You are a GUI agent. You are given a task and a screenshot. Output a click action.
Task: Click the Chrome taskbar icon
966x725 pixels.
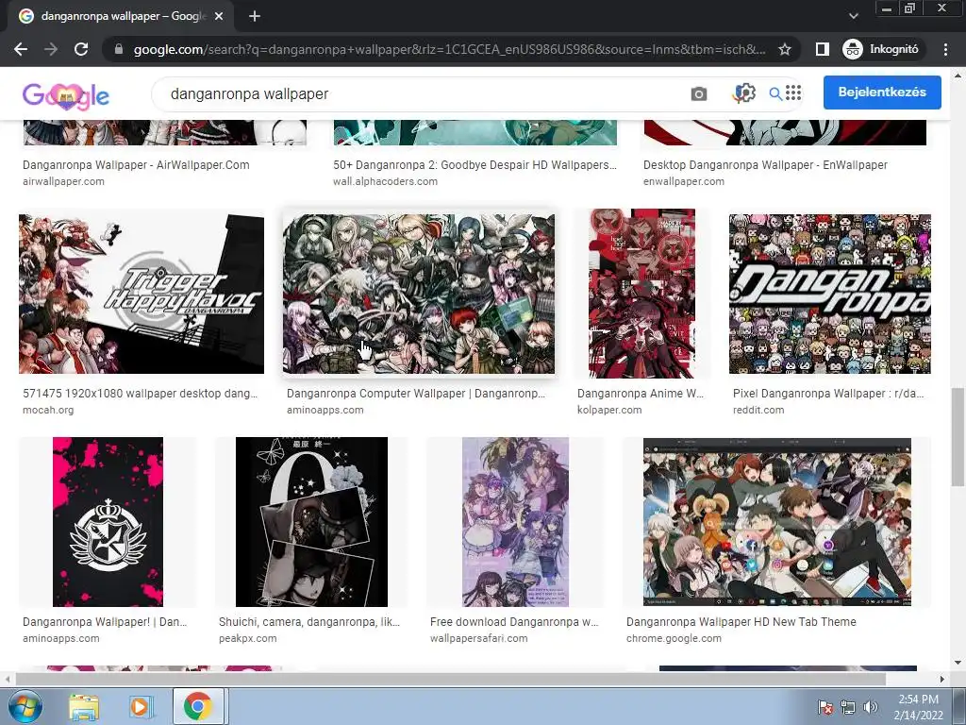197,706
